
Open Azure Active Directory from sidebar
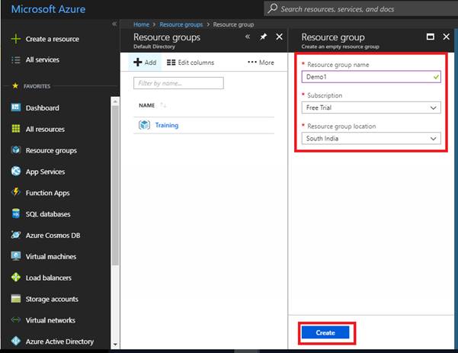59,342
